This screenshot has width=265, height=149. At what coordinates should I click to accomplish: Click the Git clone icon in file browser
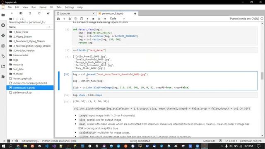click(48, 13)
